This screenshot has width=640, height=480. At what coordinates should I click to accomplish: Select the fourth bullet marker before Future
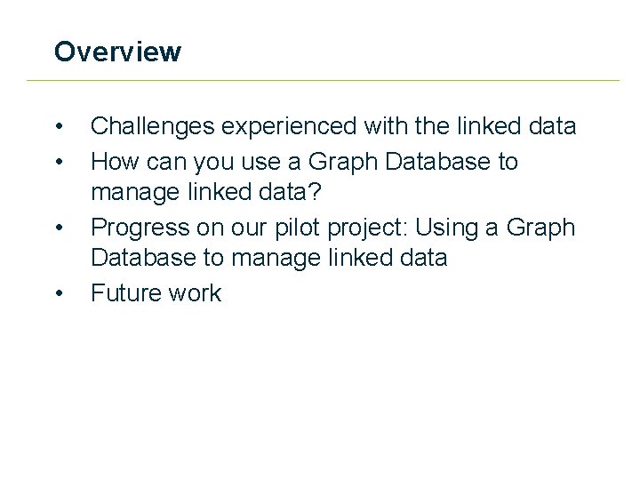[x=60, y=293]
